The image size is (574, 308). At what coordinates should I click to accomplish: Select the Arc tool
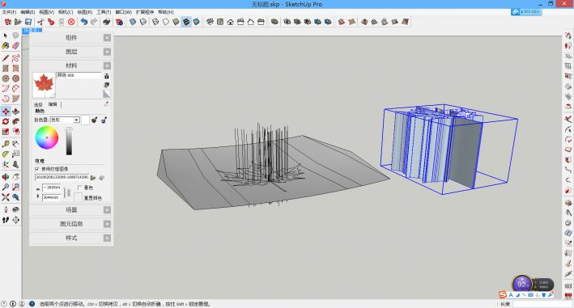[5, 88]
